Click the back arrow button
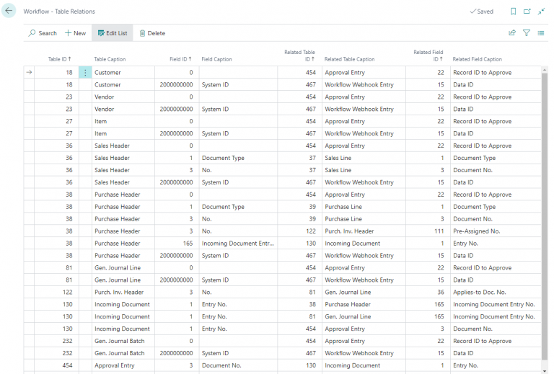This screenshot has width=554, height=374. (x=9, y=12)
